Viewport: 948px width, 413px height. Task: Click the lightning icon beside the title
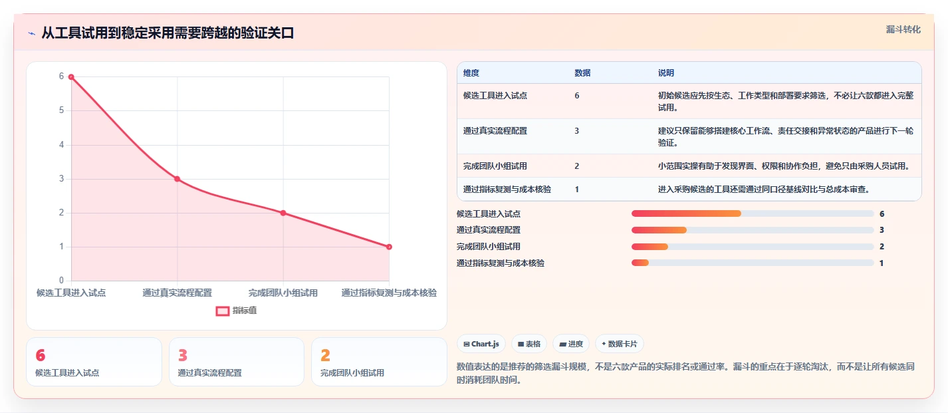pos(31,33)
